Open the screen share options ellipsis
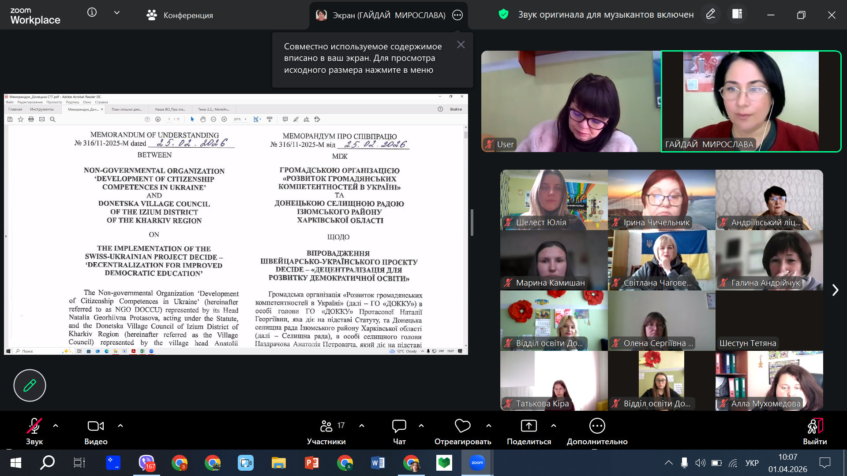This screenshot has width=847, height=476. tap(457, 15)
